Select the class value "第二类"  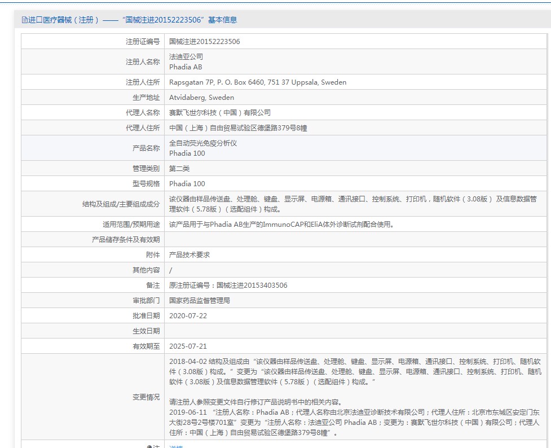[179, 169]
